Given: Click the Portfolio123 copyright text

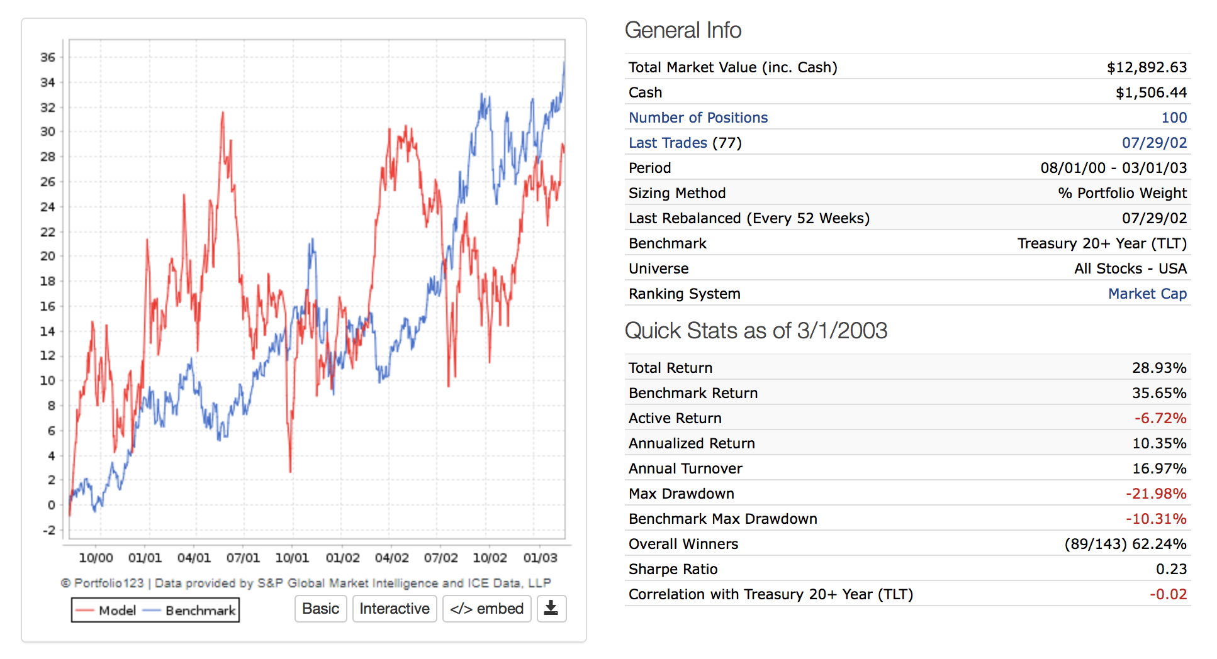Looking at the screenshot, I should coord(305,584).
